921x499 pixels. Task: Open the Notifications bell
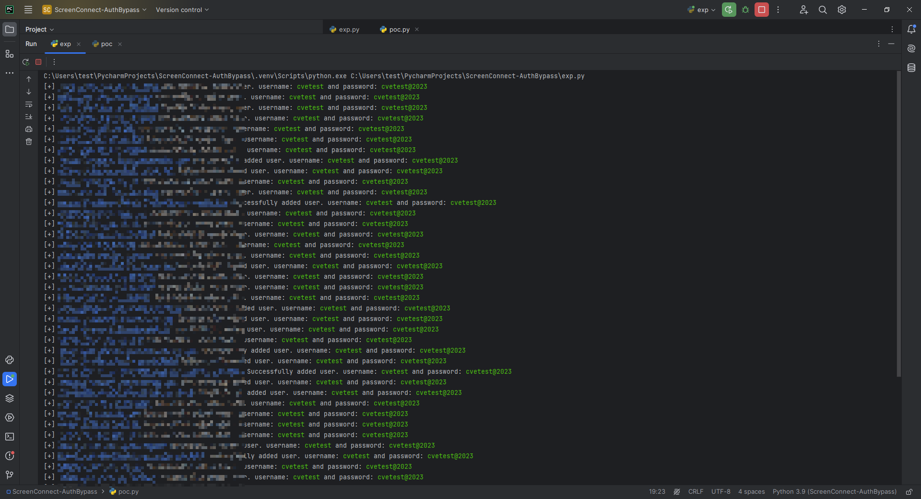[x=911, y=29]
